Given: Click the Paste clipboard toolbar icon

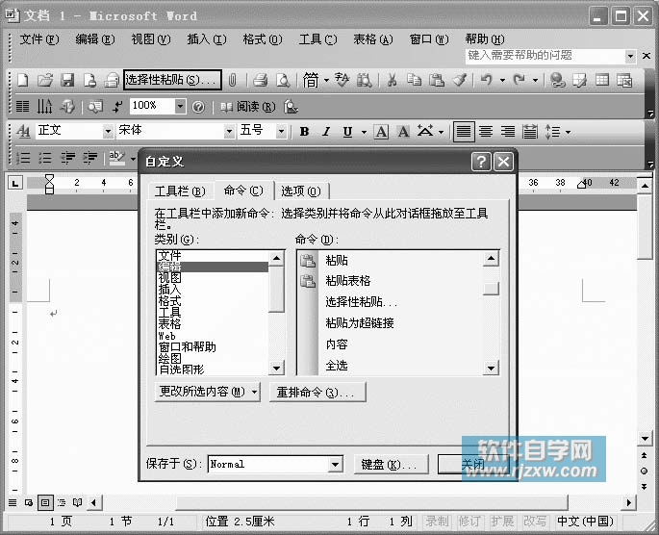Looking at the screenshot, I should 437,80.
